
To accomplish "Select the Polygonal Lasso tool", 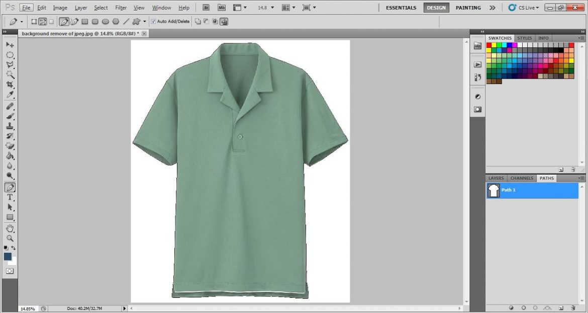I will pos(10,64).
